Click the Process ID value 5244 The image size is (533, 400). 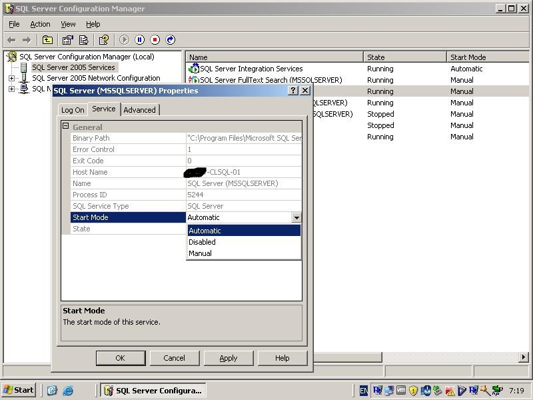click(244, 195)
